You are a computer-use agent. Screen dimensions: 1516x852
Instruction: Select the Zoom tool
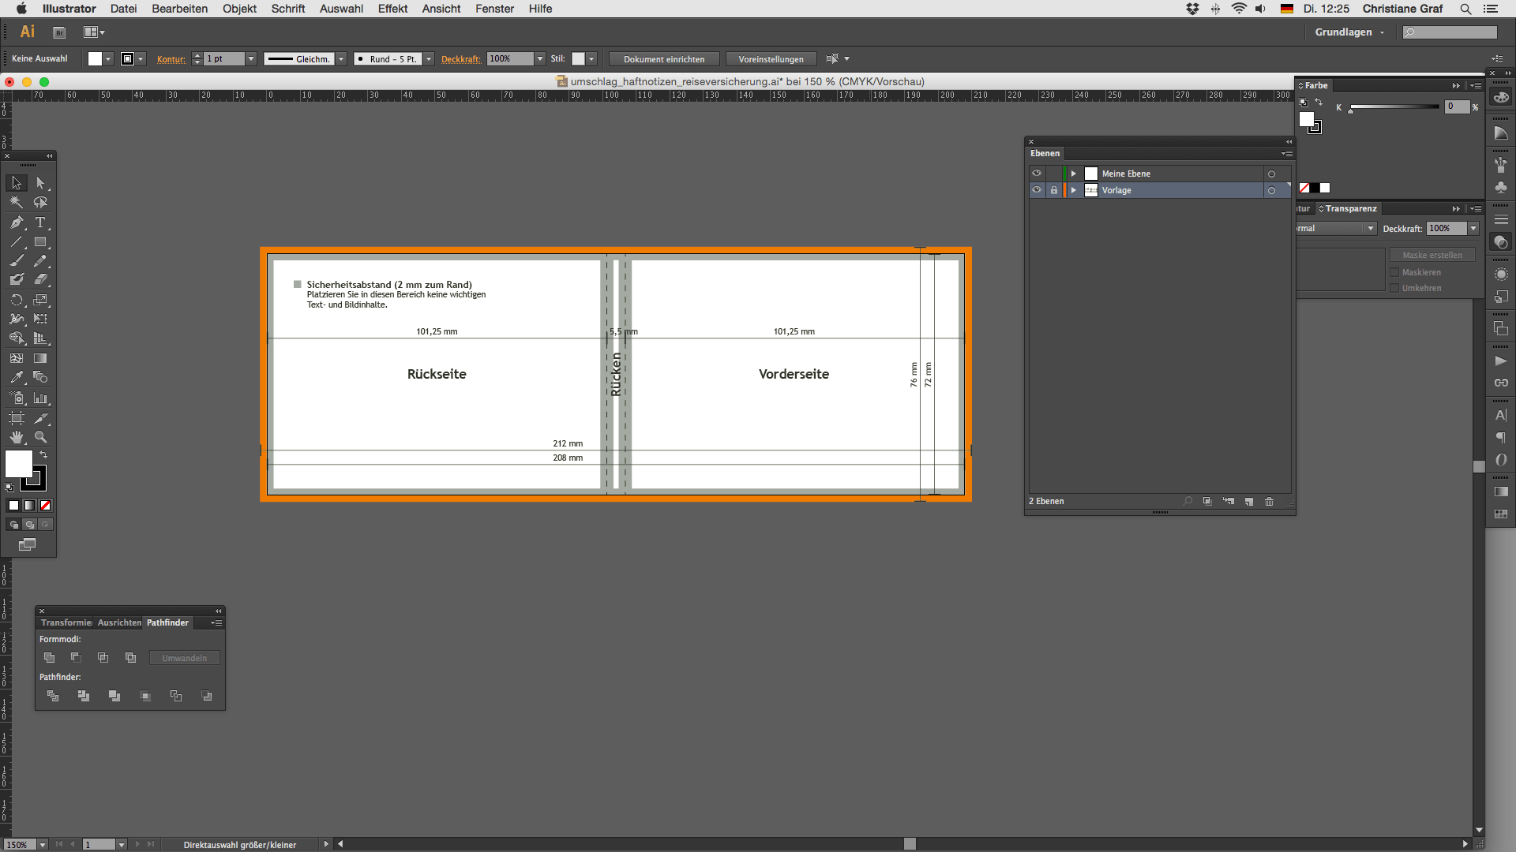point(40,437)
